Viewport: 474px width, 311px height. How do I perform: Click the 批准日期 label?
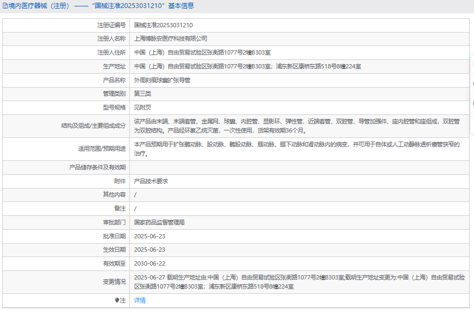click(x=114, y=236)
